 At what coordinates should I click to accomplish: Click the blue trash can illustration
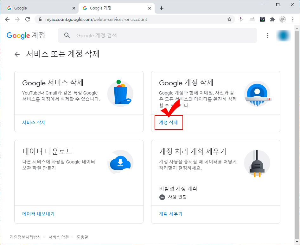(x=120, y=93)
